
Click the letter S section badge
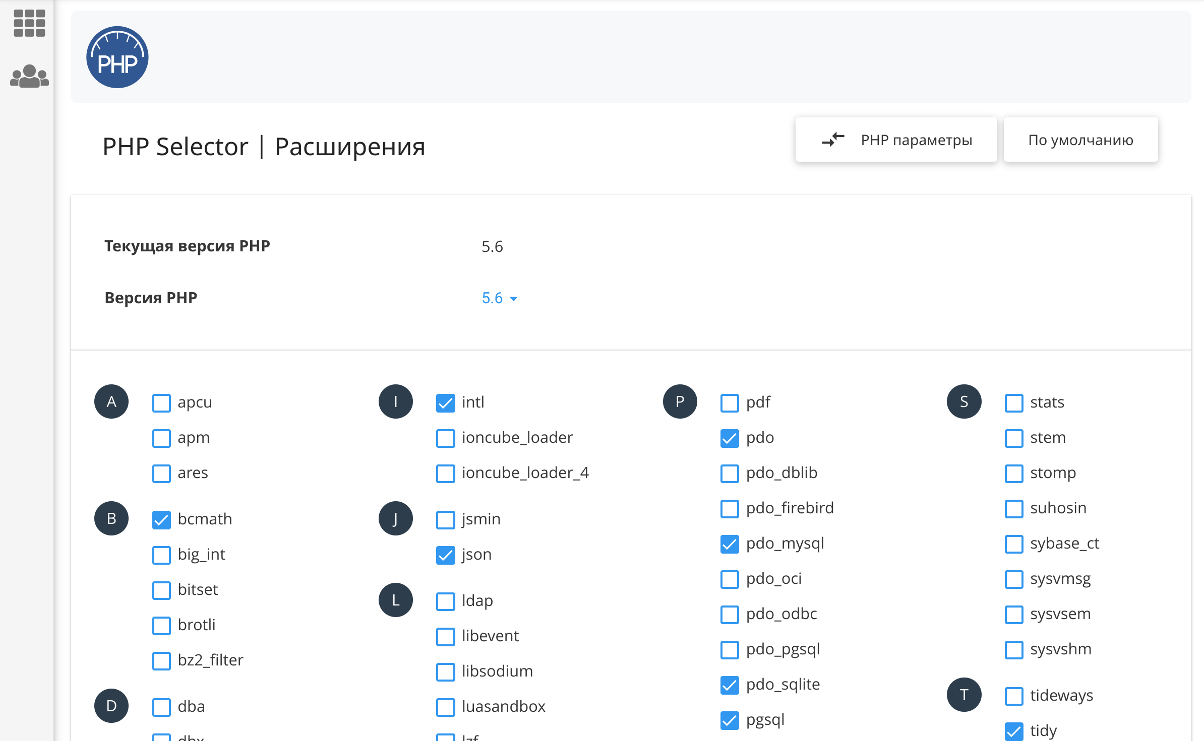[x=964, y=401]
